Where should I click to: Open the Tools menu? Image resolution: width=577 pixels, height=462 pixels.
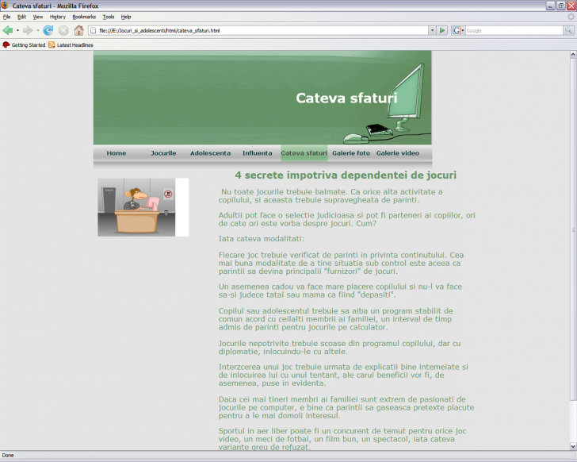pos(108,17)
